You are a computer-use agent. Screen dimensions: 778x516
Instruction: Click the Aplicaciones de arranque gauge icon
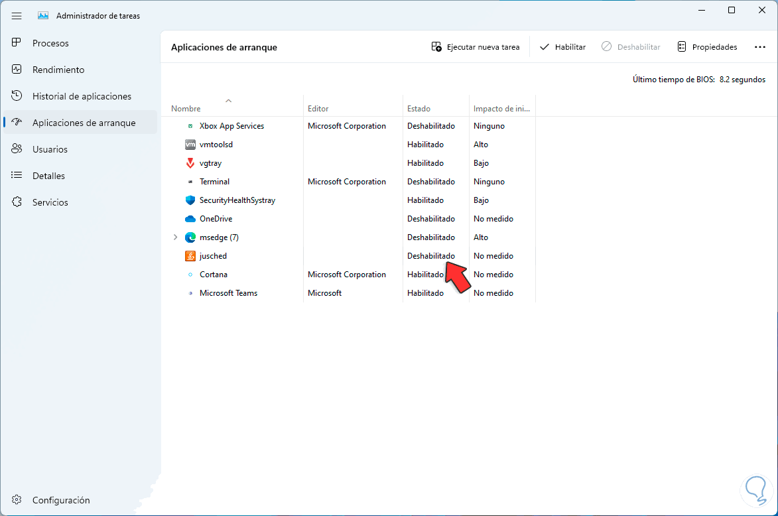coord(17,122)
